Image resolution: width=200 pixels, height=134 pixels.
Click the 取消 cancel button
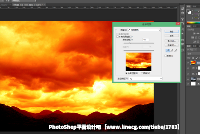pyautogui.click(x=171, y=36)
